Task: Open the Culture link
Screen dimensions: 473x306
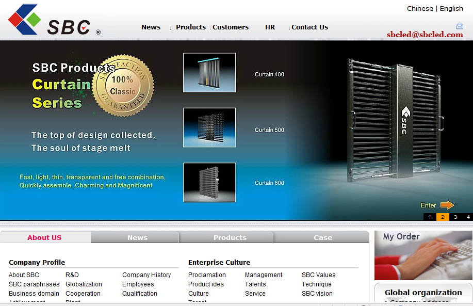Action: pos(198,293)
